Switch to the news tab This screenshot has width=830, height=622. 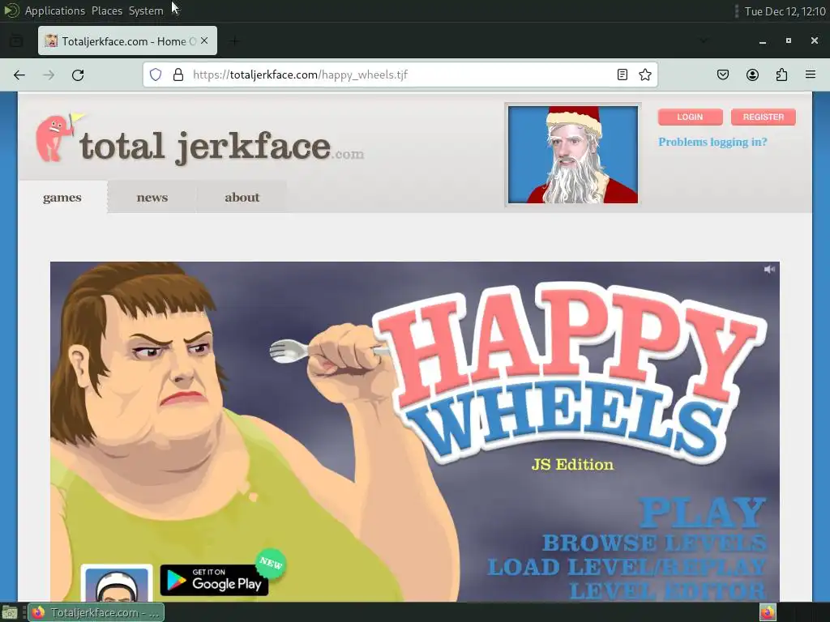pos(152,198)
